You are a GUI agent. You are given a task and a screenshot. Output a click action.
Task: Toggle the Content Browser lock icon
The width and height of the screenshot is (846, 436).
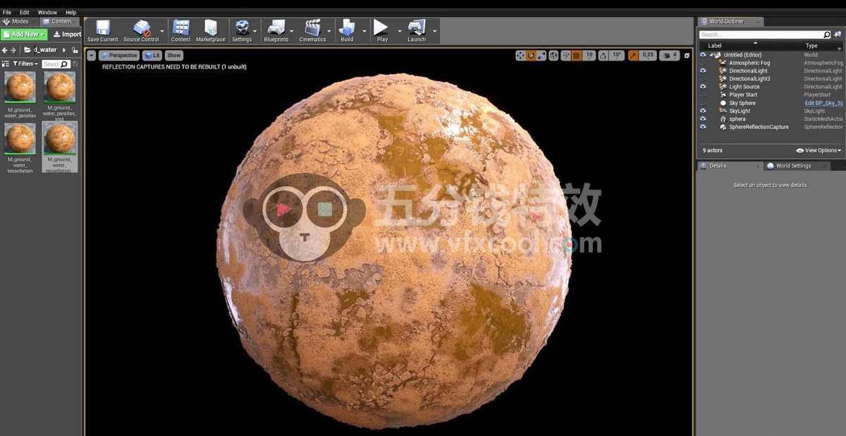(75, 50)
